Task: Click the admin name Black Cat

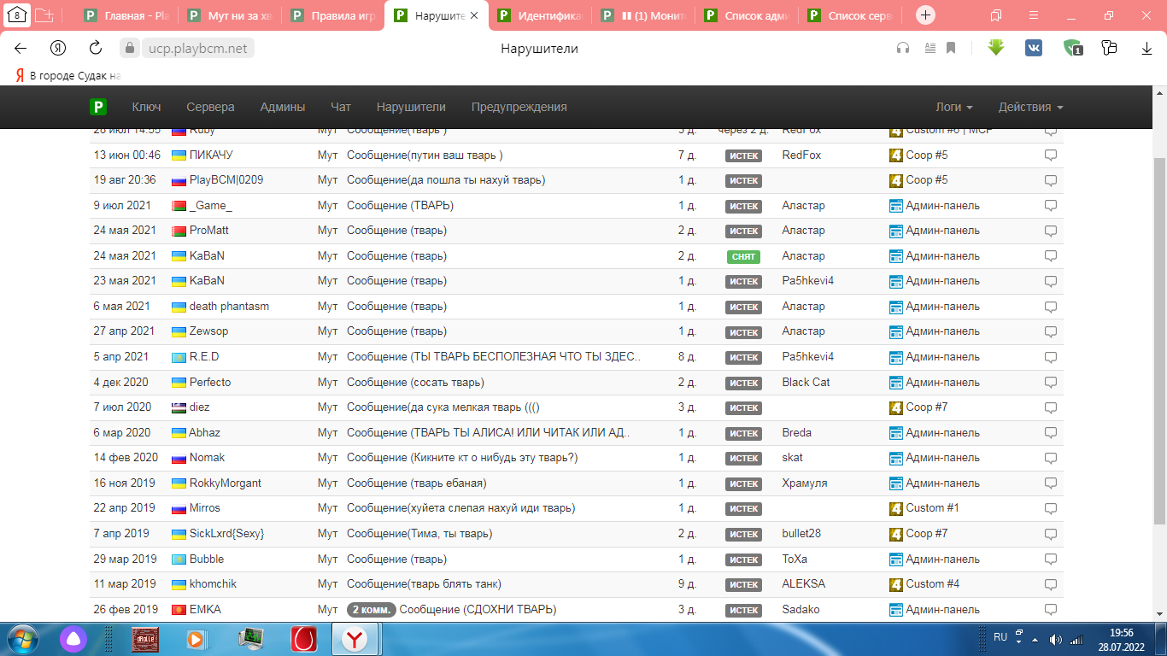Action: (x=806, y=382)
